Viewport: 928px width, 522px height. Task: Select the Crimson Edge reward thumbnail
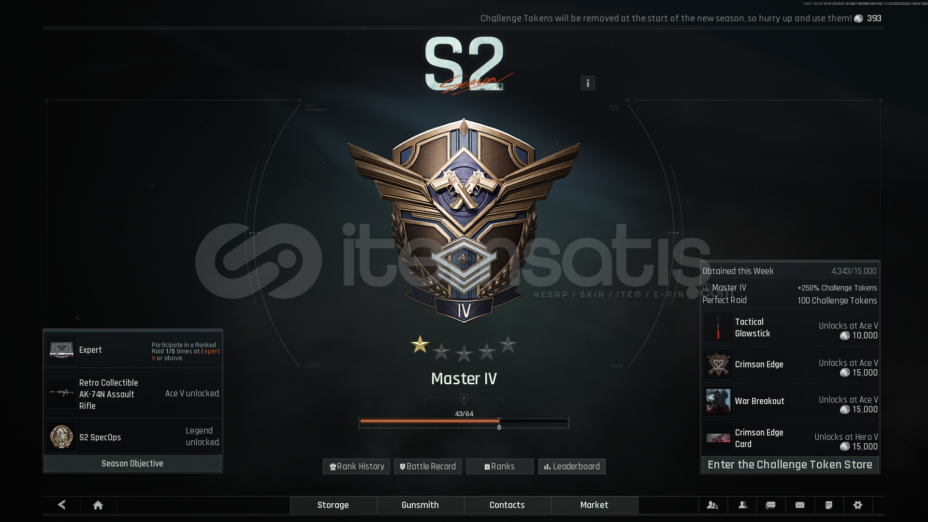click(718, 364)
